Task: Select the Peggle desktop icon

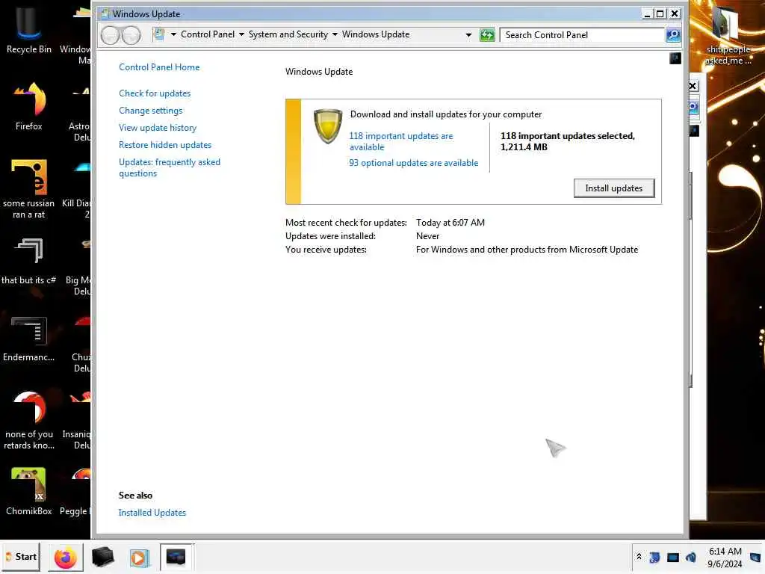Action: [75, 491]
